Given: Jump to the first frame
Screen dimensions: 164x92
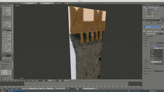Looking at the screenshot, I should [56, 89].
